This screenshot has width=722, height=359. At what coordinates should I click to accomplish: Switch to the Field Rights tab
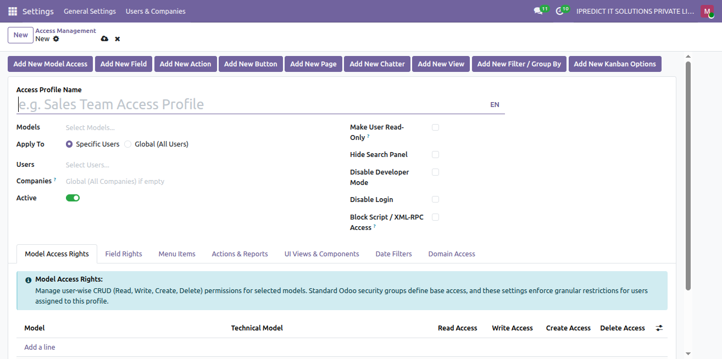(124, 254)
